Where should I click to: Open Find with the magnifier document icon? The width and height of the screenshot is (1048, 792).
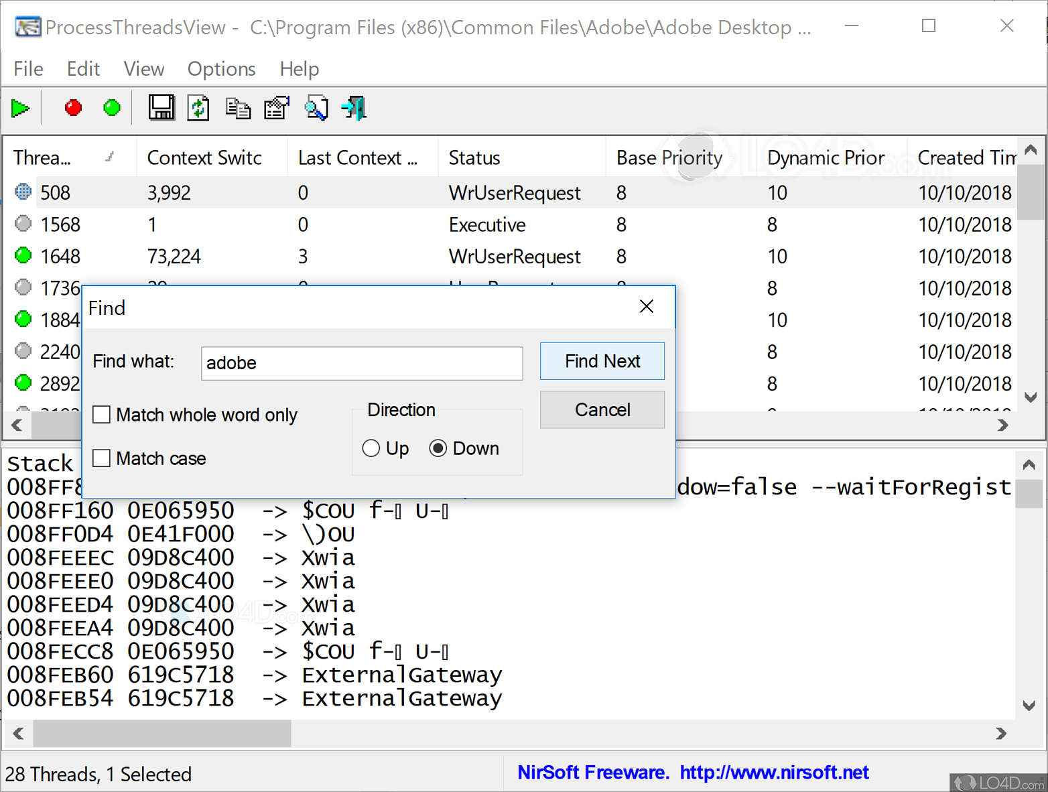(x=315, y=107)
